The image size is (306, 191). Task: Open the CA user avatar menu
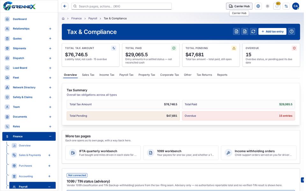point(296,6)
